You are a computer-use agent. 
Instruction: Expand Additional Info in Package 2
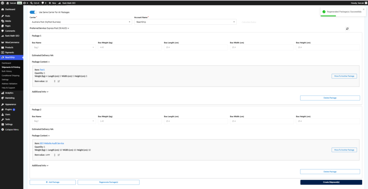pos(40,166)
